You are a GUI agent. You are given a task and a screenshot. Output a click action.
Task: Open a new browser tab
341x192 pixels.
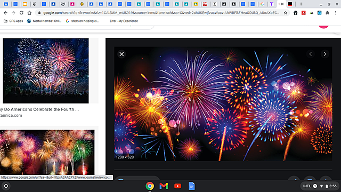pyautogui.click(x=301, y=4)
